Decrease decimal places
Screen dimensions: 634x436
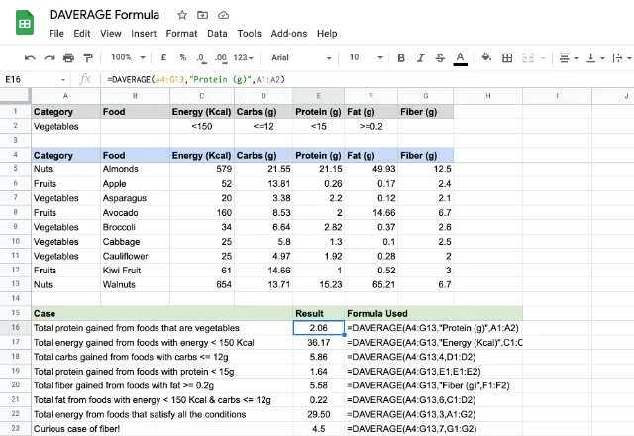tap(201, 58)
